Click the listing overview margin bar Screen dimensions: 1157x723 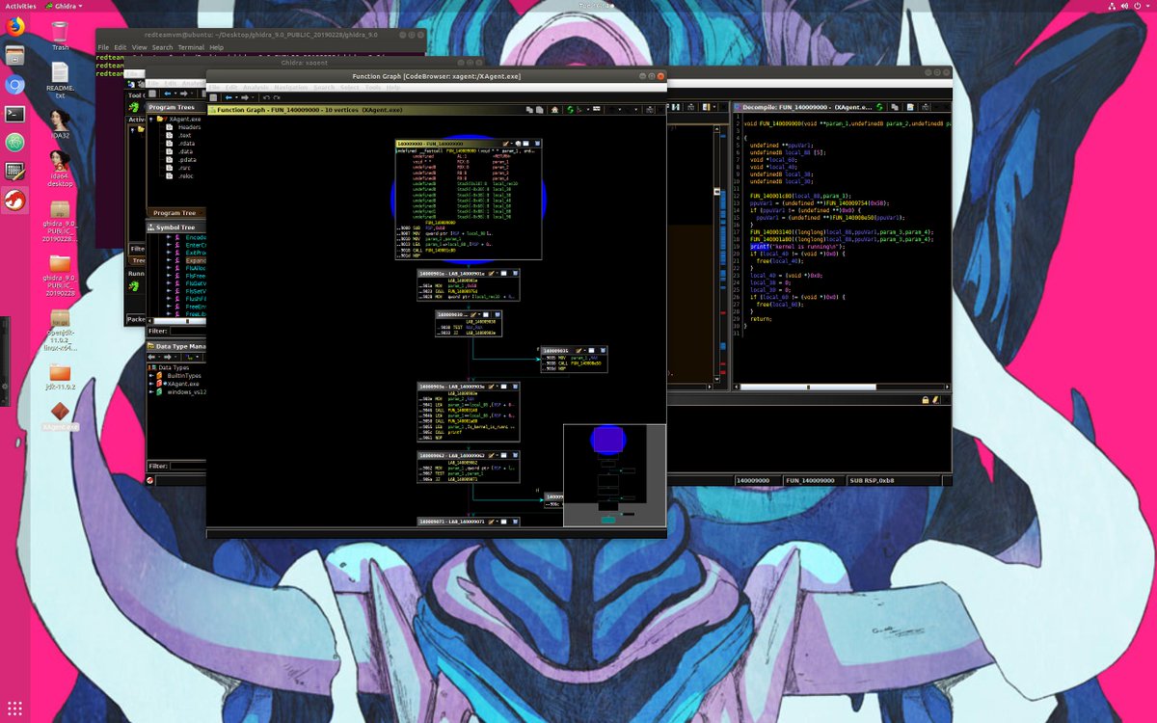(724, 255)
